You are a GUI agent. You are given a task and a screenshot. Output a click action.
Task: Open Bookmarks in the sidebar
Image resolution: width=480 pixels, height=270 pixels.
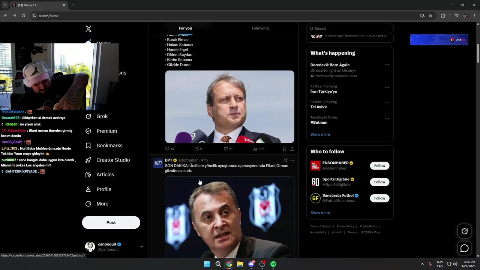coord(104,145)
